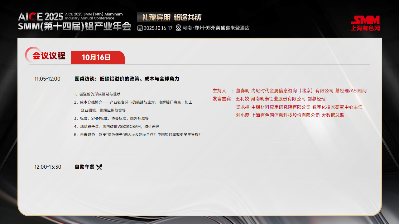Click the time slot 12:00-13:30
Image resolution: width=399 pixels, height=224 pixels.
click(x=48, y=167)
